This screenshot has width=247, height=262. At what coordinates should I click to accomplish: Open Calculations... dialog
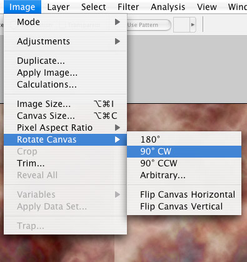pyautogui.click(x=65, y=84)
